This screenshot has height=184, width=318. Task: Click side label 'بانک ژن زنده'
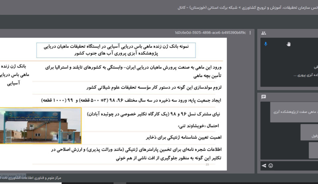tap(13, 66)
